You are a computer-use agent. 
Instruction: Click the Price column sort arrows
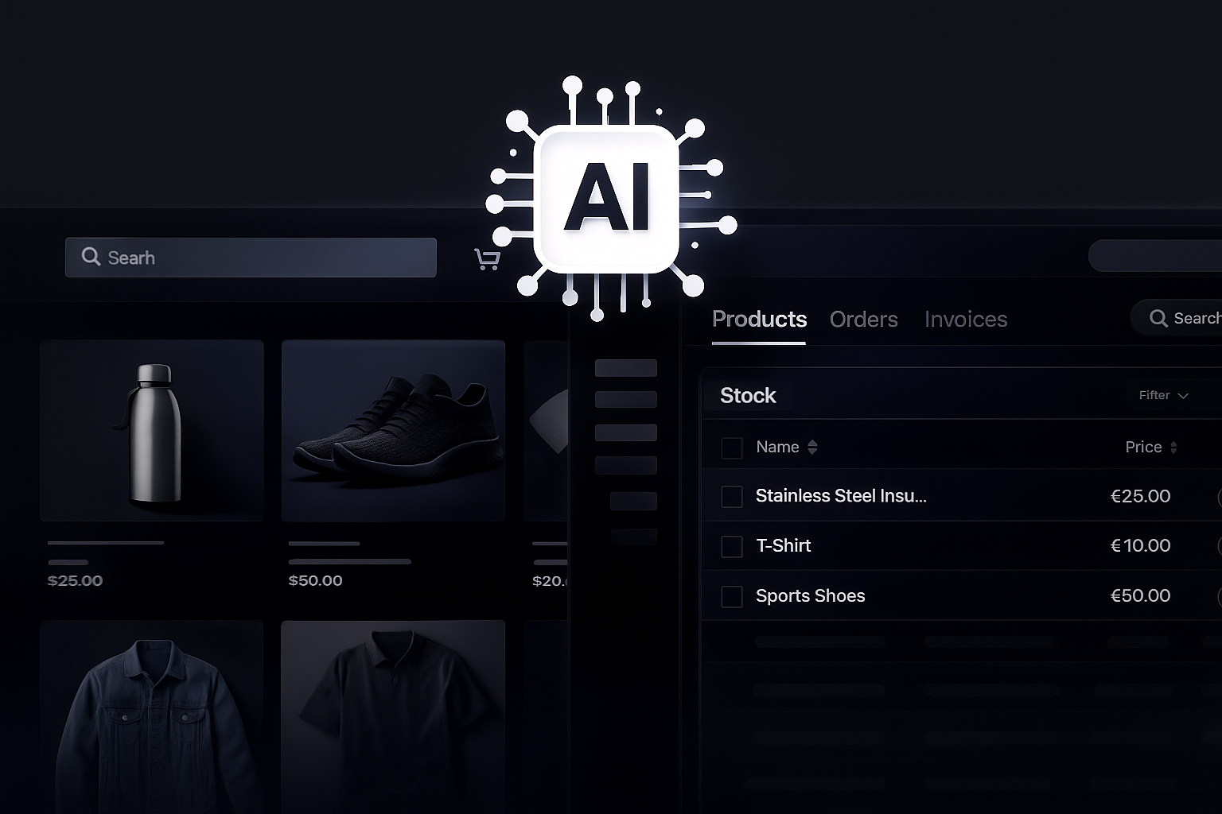coord(1173,448)
